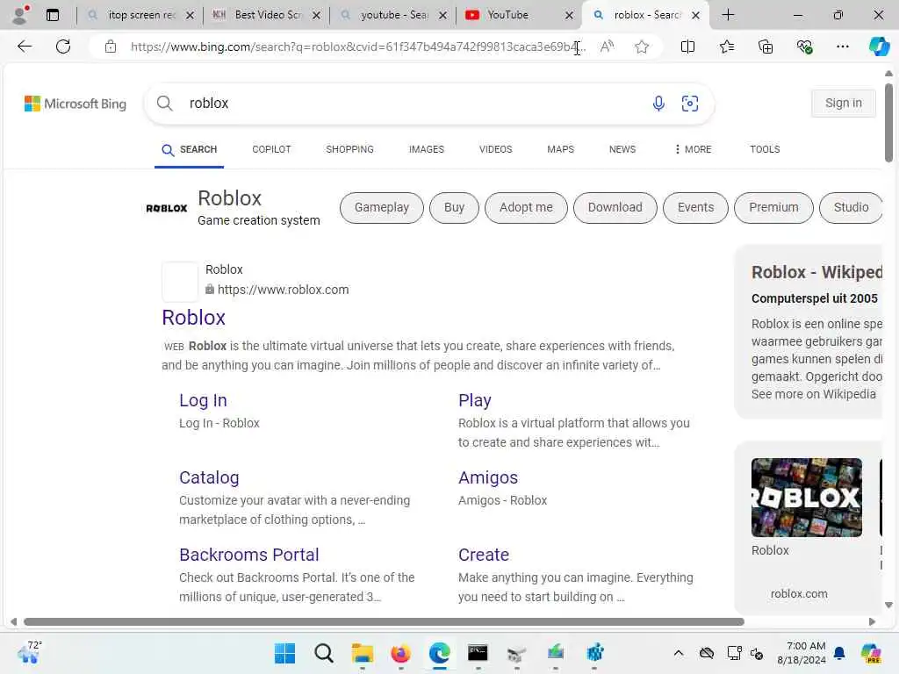Open the Play sitelink
This screenshot has height=674, width=899.
coord(475,400)
